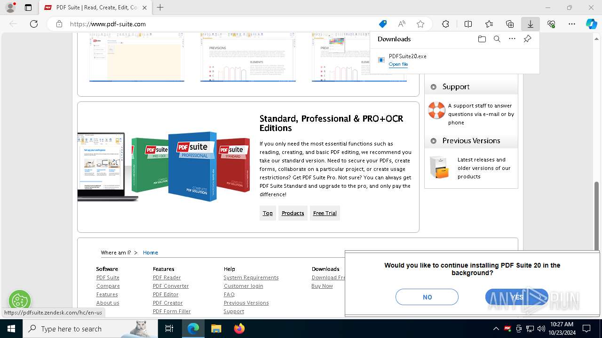Click the Free Trial button

(325, 213)
